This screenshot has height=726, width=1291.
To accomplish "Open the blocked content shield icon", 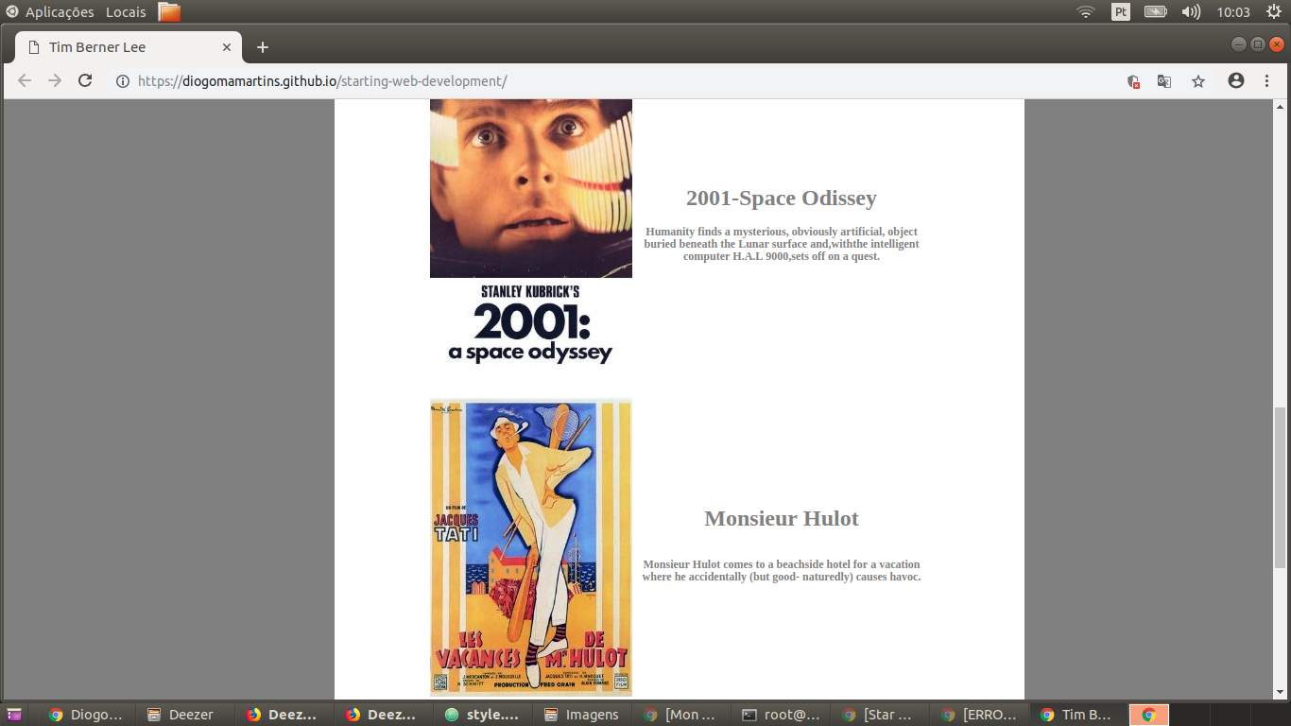I will pyautogui.click(x=1133, y=81).
